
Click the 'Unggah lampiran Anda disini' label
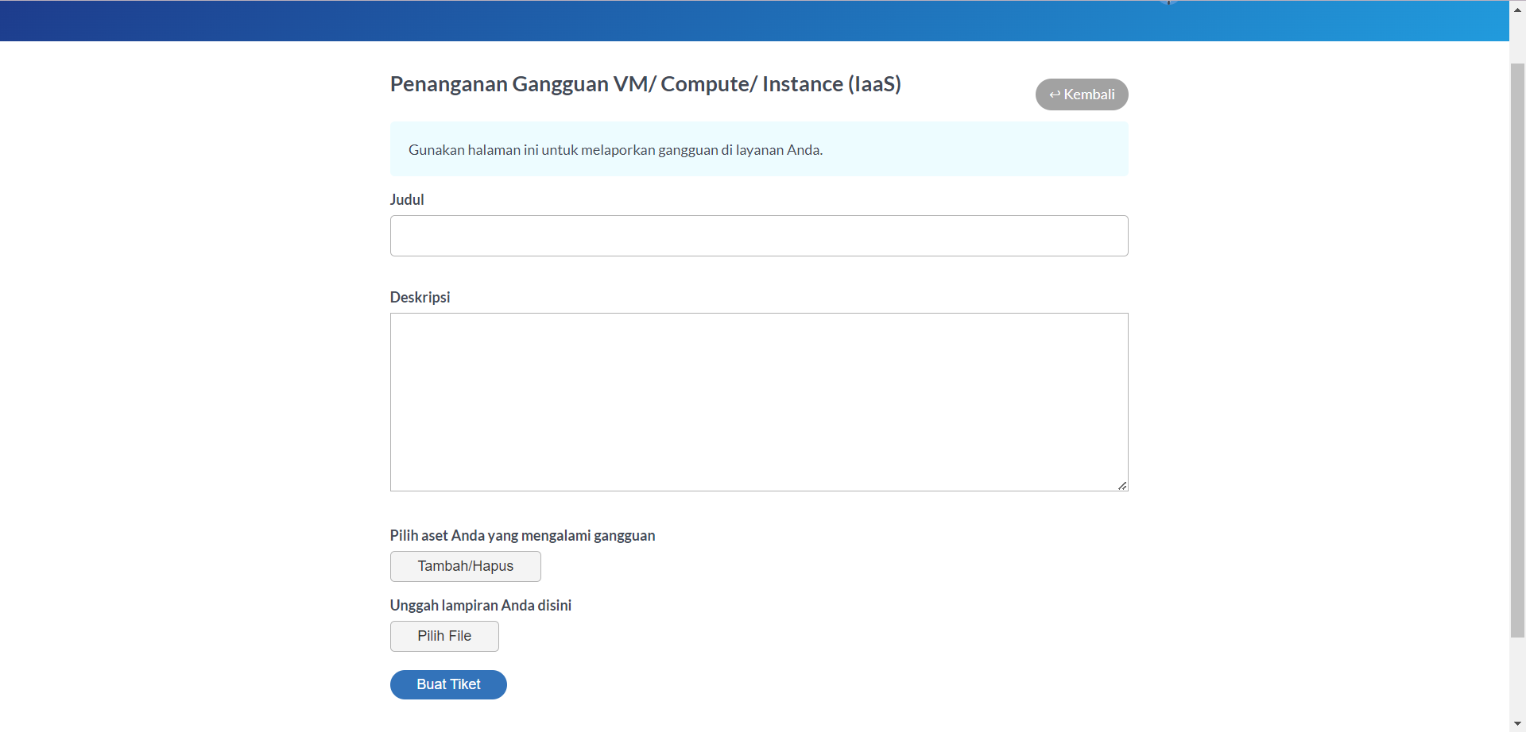coord(480,606)
